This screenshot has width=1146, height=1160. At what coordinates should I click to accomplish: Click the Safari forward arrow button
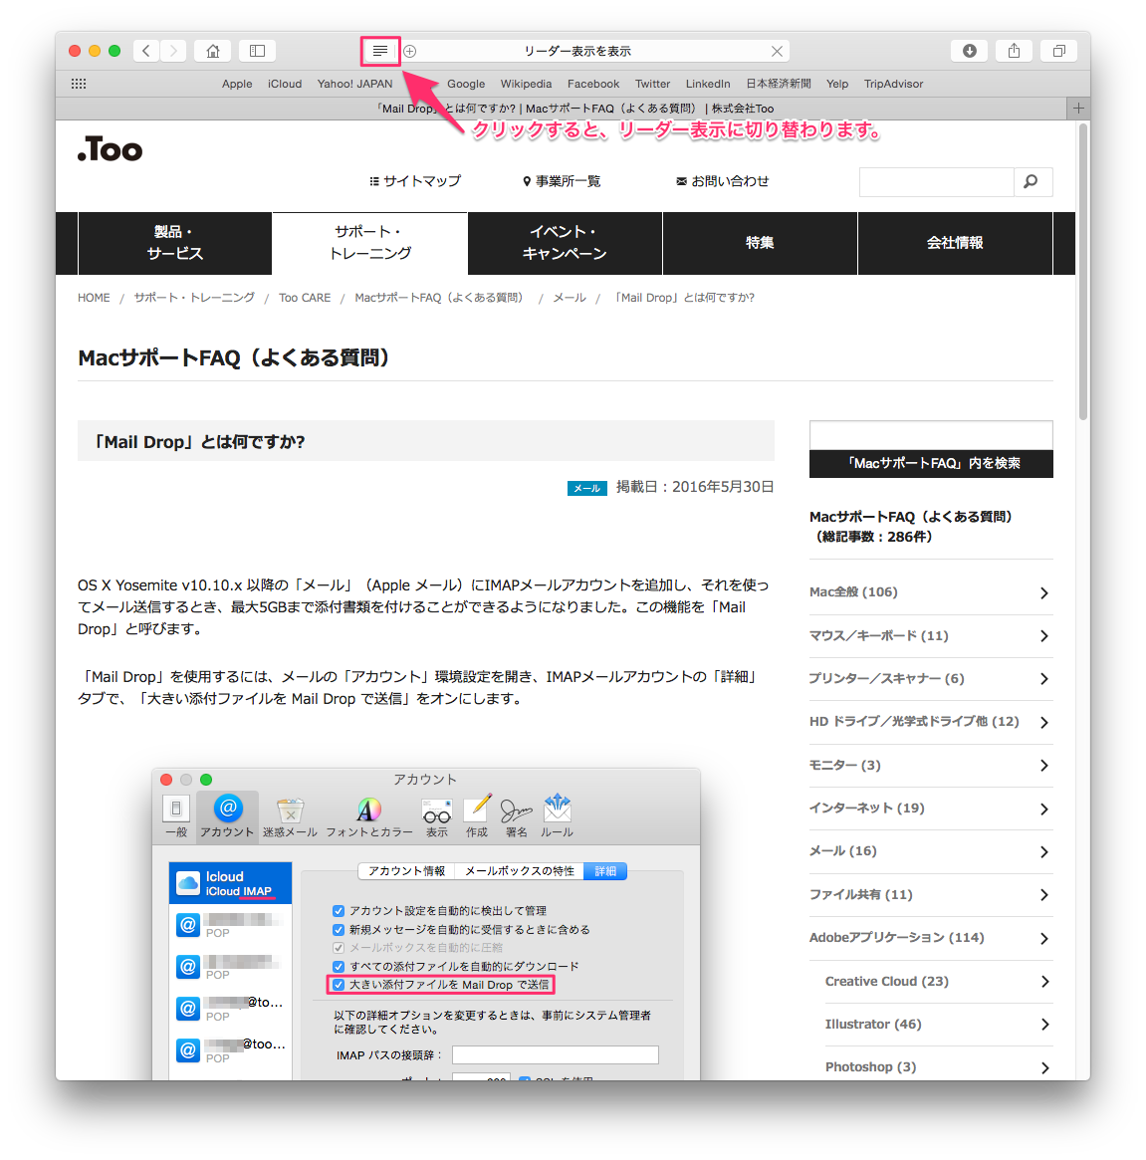[x=173, y=51]
